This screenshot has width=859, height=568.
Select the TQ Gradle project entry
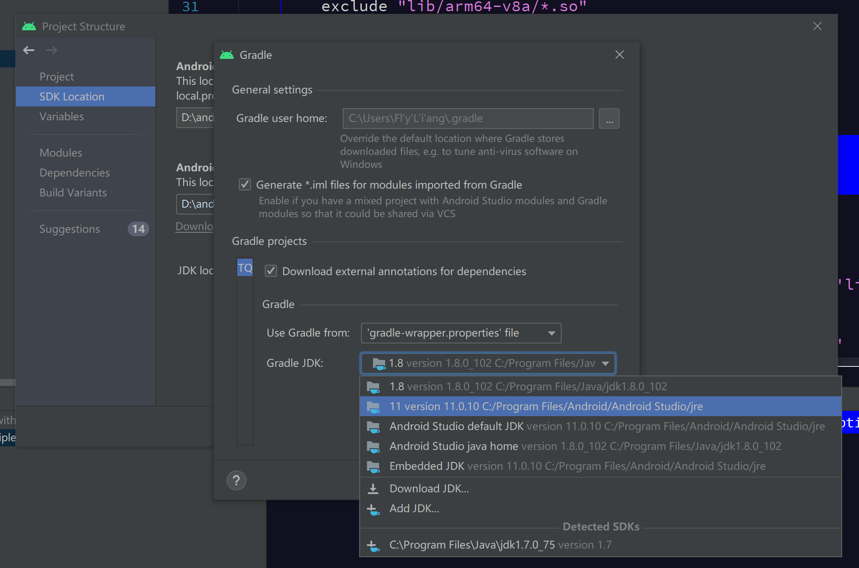[245, 268]
